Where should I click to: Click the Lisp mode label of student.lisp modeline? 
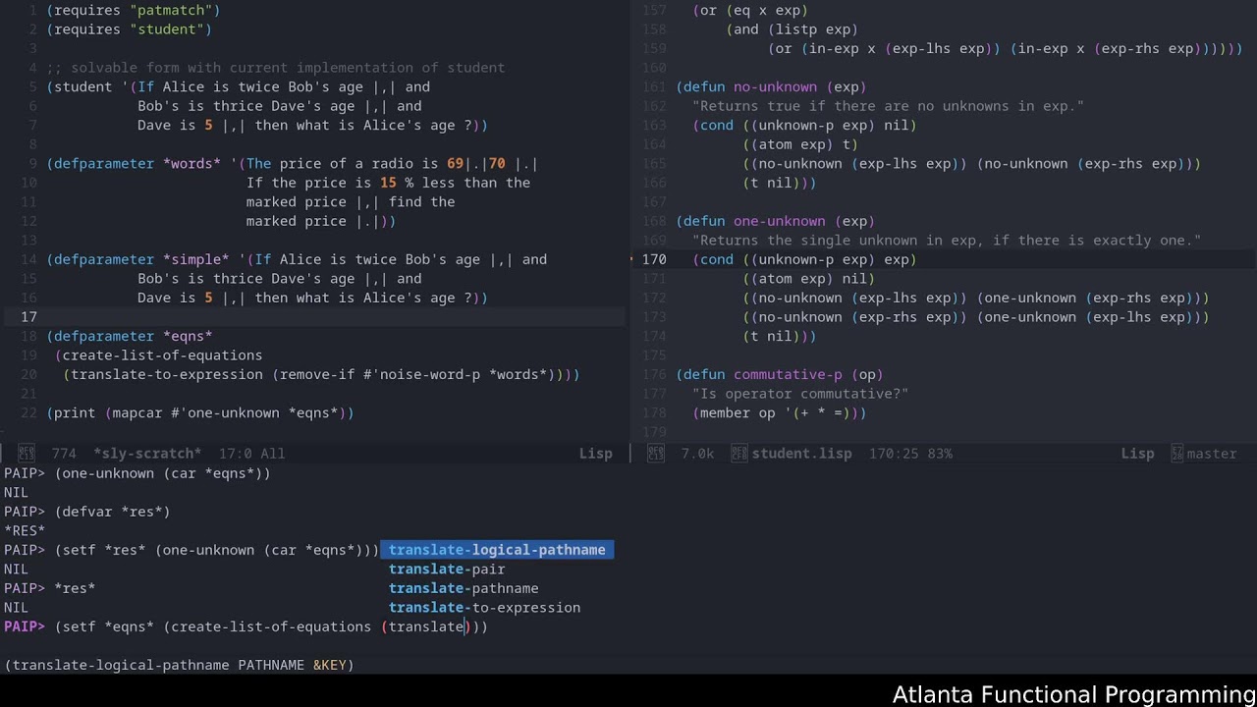(1137, 454)
